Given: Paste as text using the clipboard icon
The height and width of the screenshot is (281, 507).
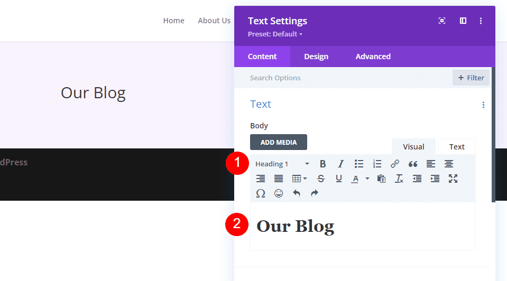Looking at the screenshot, I should click(381, 179).
